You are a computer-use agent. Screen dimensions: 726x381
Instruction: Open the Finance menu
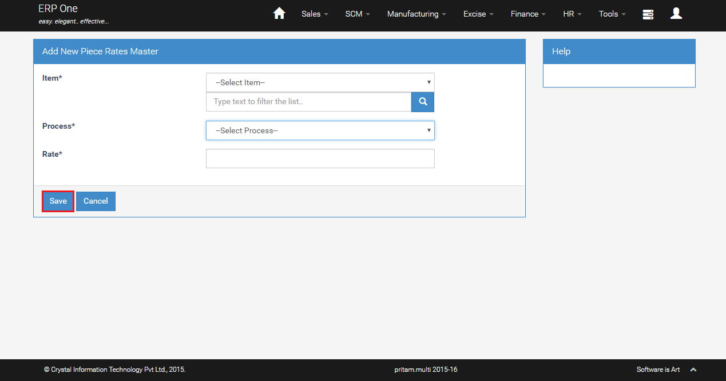(x=528, y=14)
